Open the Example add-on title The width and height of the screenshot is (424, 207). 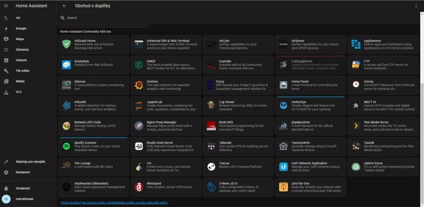click(x=225, y=61)
